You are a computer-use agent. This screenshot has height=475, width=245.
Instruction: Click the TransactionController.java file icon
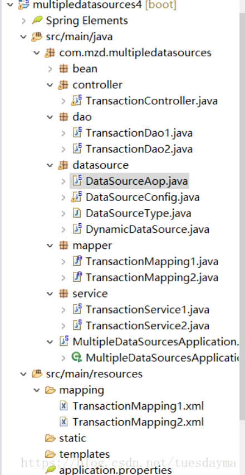point(77,100)
